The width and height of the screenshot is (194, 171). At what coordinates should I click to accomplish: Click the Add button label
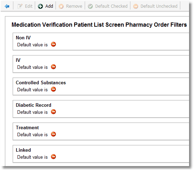[49, 6]
